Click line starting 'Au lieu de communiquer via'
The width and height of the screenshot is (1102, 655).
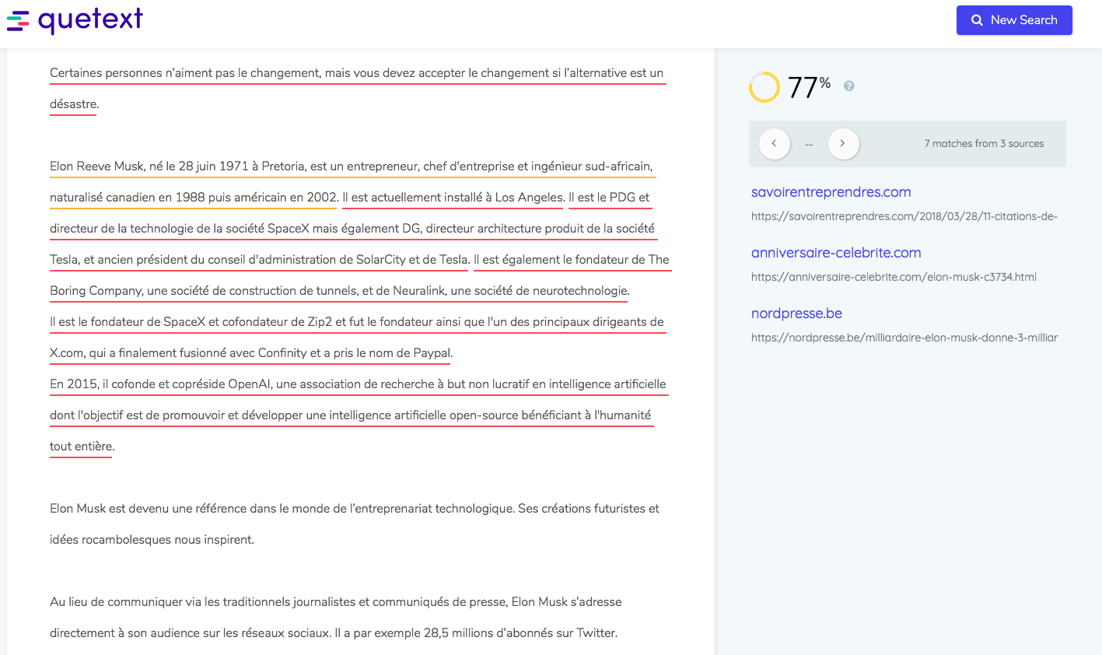click(x=336, y=602)
